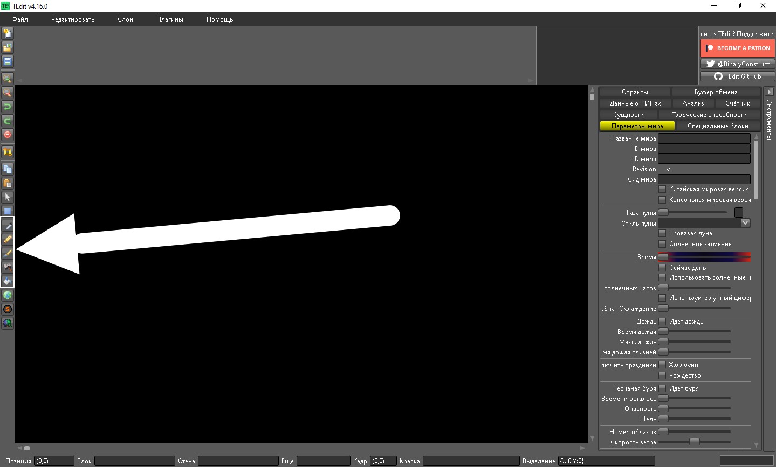Open the Анализ tab
Image resolution: width=776 pixels, height=467 pixels.
click(693, 103)
